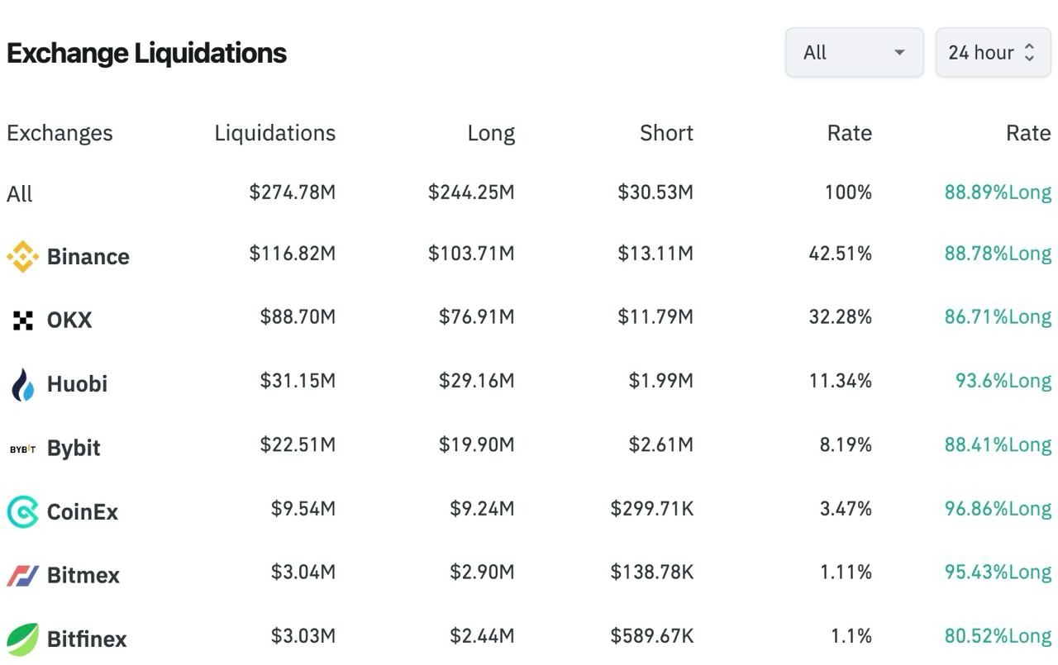1058x665 pixels.
Task: Click Binance's $116.82M liquidations value
Action: tap(293, 254)
